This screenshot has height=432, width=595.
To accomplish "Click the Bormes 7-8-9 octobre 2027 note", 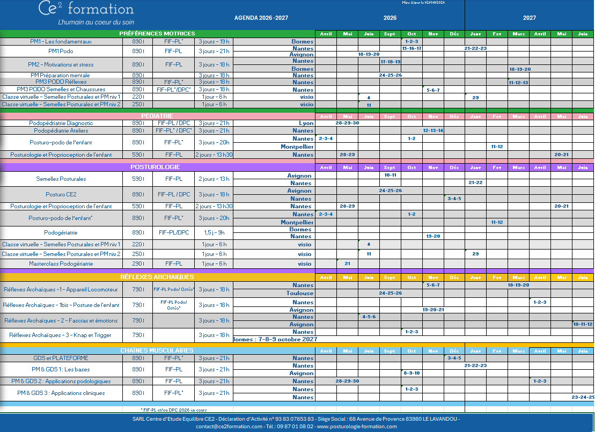I will pyautogui.click(x=275, y=339).
